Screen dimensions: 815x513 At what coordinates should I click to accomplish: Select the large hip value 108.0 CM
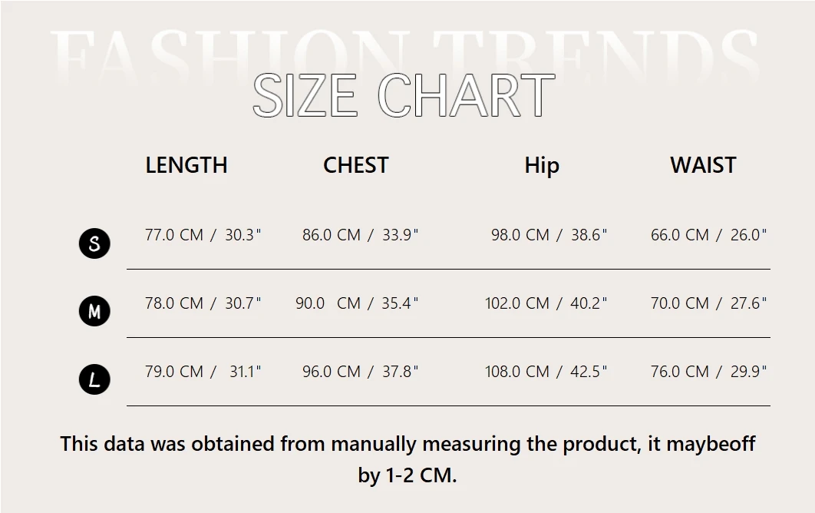click(517, 372)
